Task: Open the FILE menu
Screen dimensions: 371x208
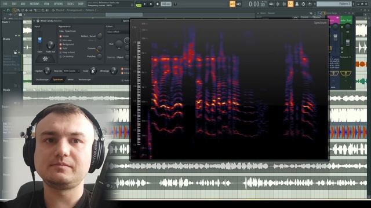Action: pos(5,4)
